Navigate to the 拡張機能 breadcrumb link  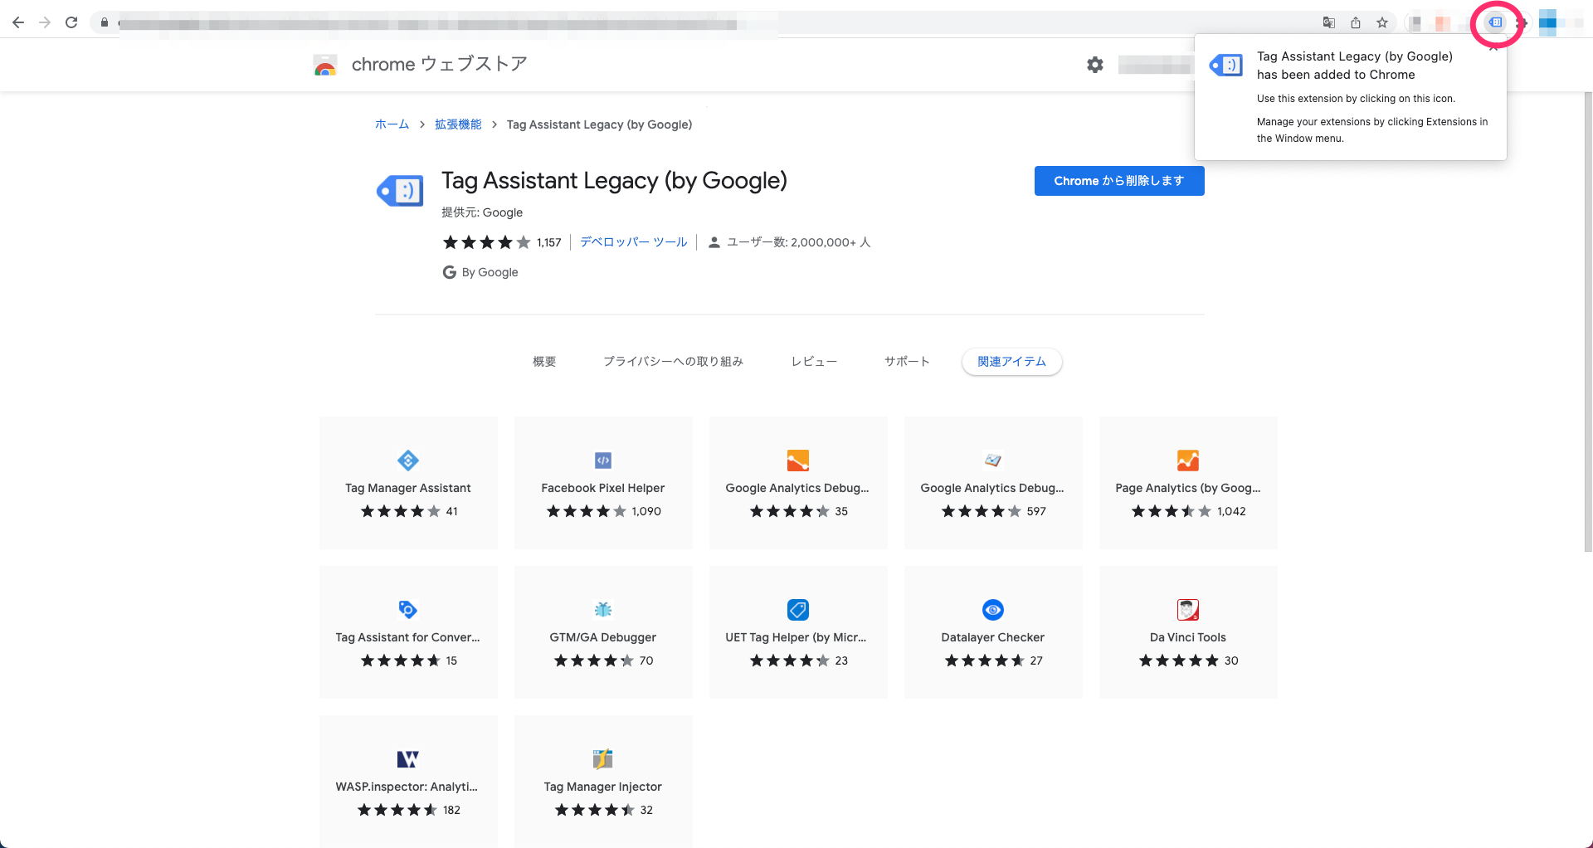coord(457,124)
